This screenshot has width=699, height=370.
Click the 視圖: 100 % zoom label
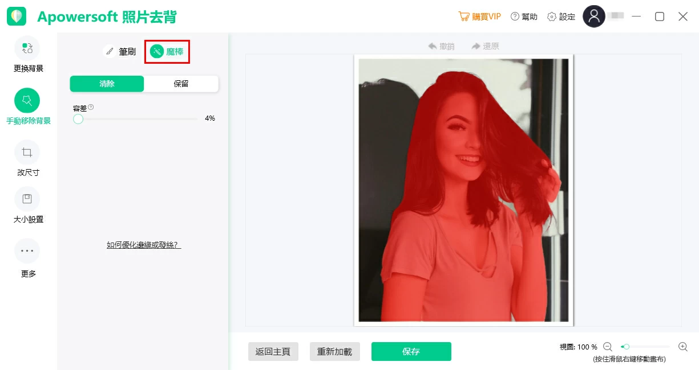[x=579, y=347]
